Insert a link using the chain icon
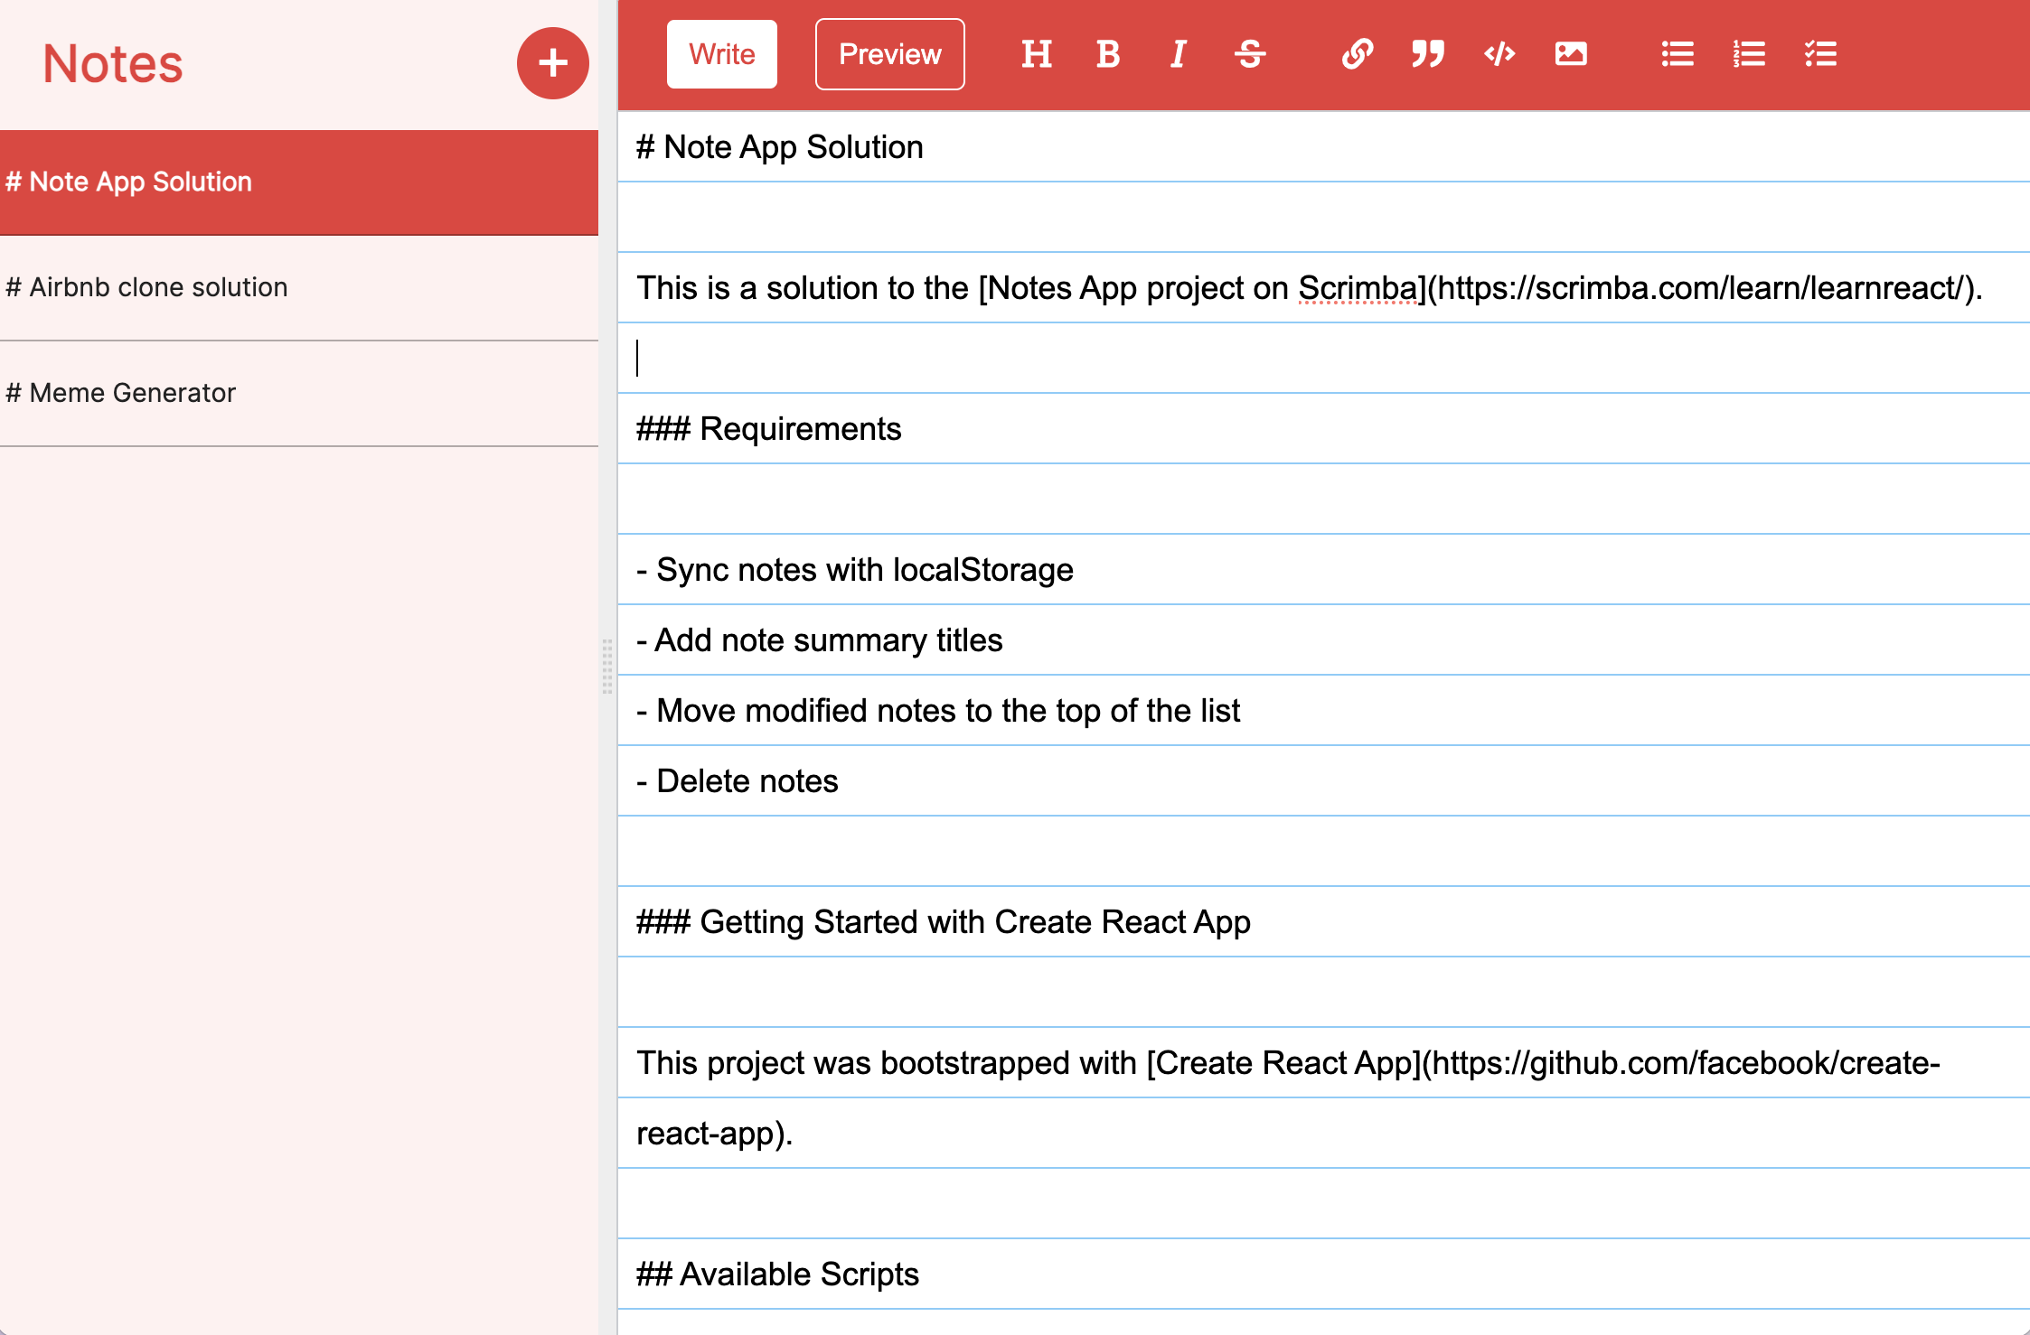This screenshot has width=2030, height=1335. pyautogui.click(x=1357, y=54)
